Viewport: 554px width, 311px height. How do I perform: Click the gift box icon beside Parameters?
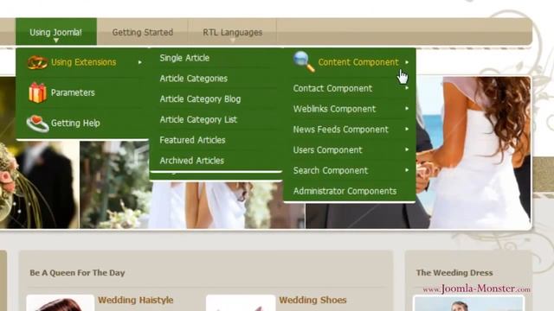click(x=37, y=92)
